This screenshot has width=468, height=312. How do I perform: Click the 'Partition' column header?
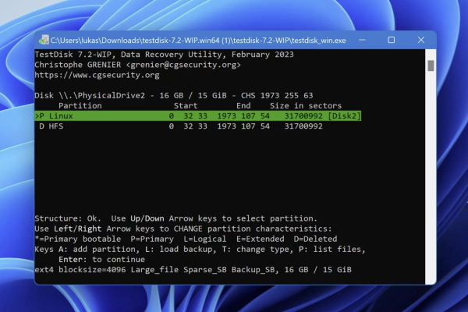point(80,105)
